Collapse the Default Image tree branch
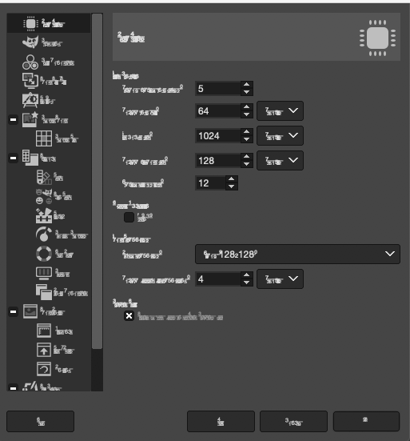 [13, 119]
